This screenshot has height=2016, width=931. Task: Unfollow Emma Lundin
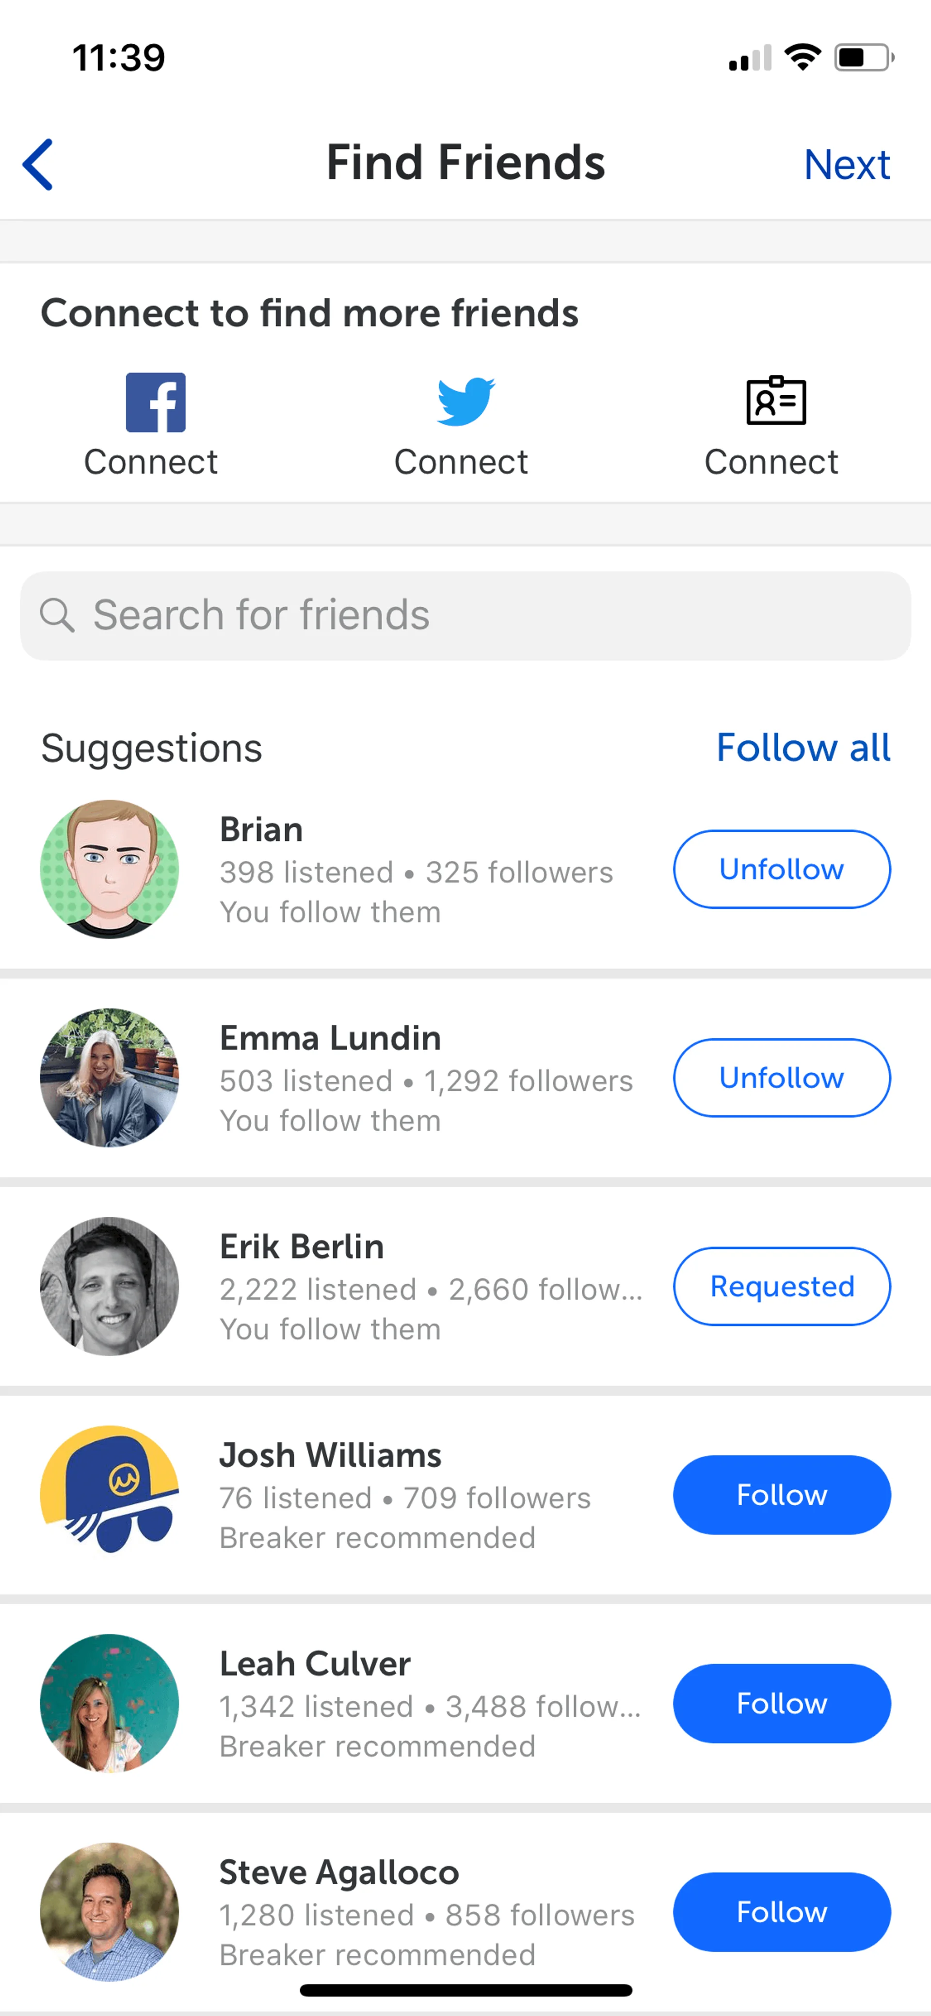[x=781, y=1078]
